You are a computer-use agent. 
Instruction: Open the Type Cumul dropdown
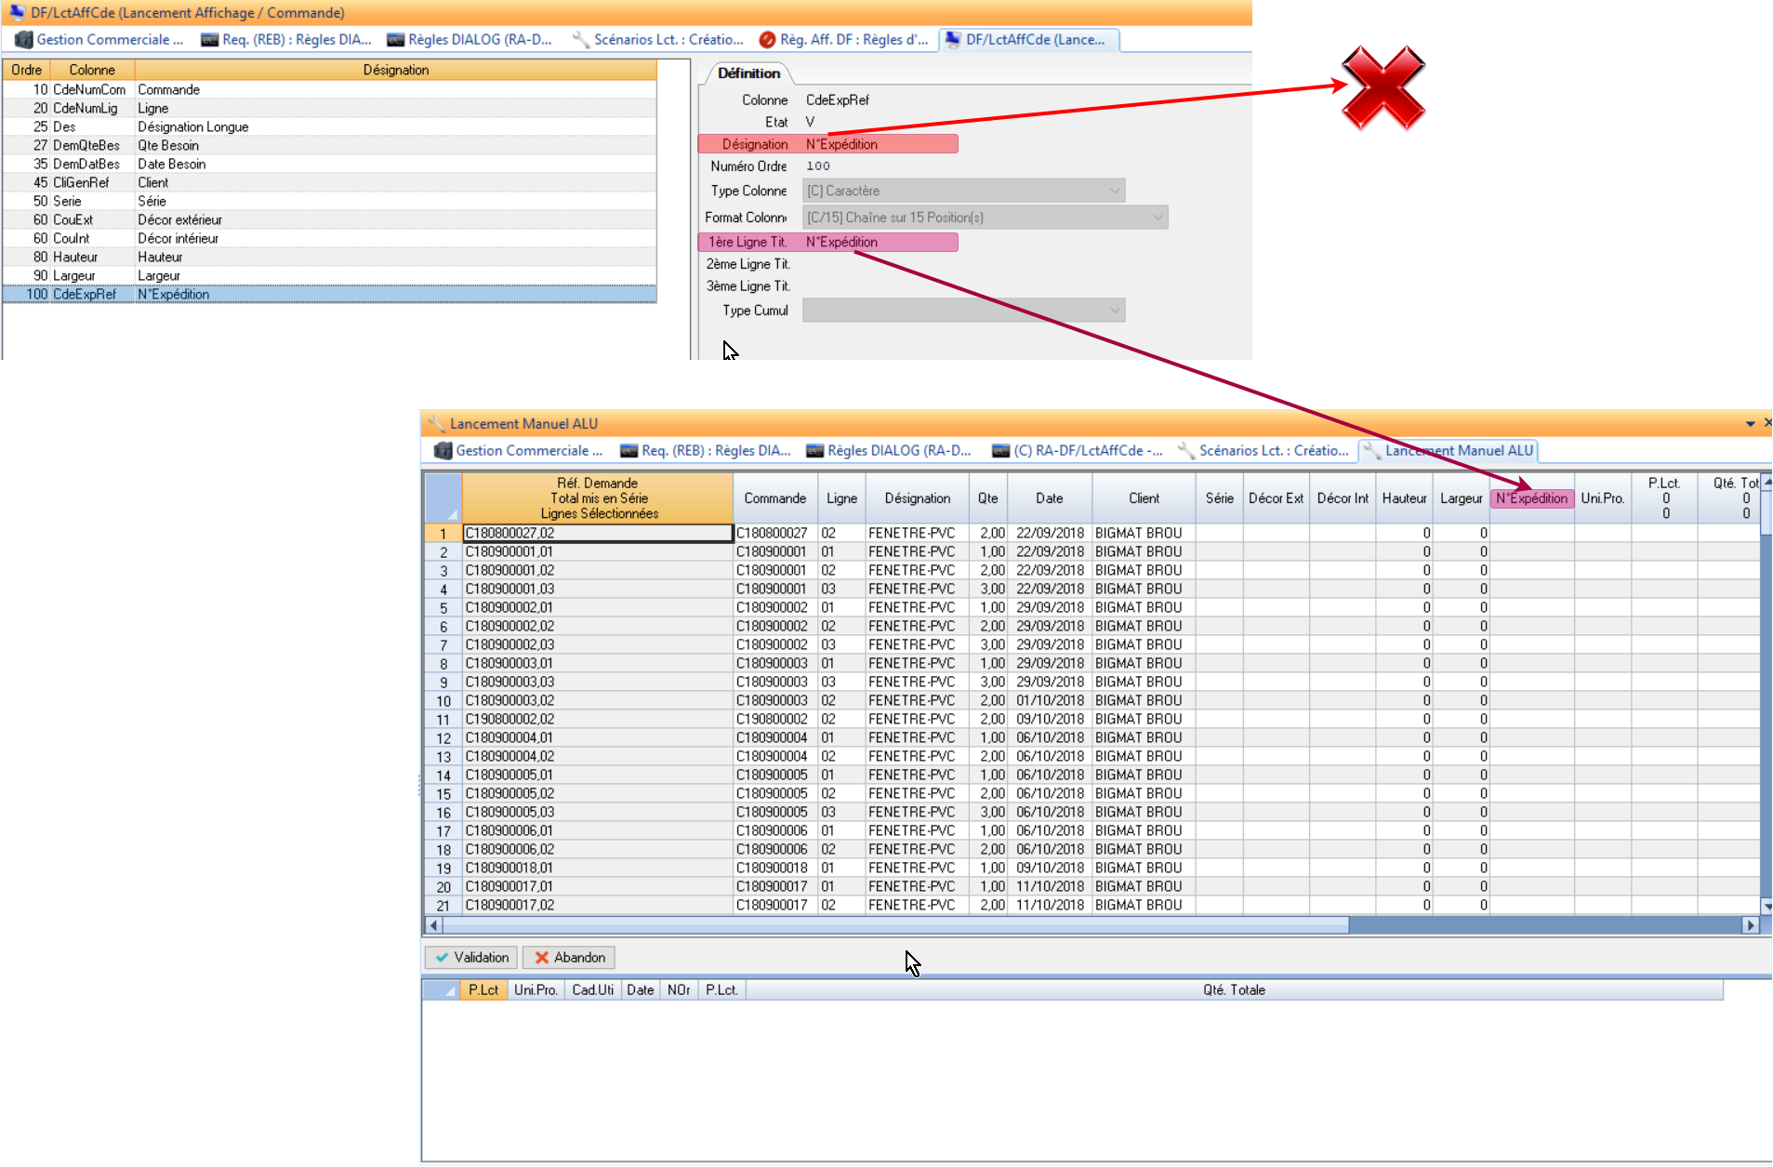pyautogui.click(x=1114, y=311)
